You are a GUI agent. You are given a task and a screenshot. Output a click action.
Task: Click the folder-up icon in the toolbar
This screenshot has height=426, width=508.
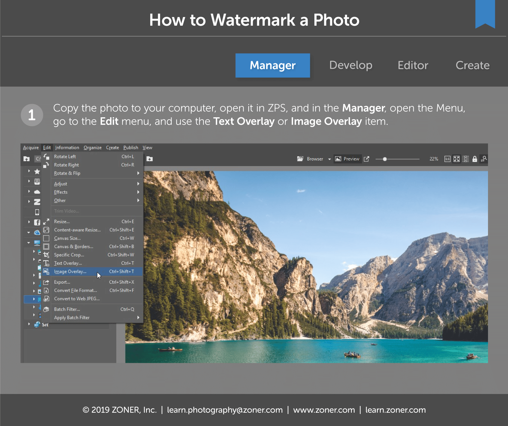coord(26,159)
